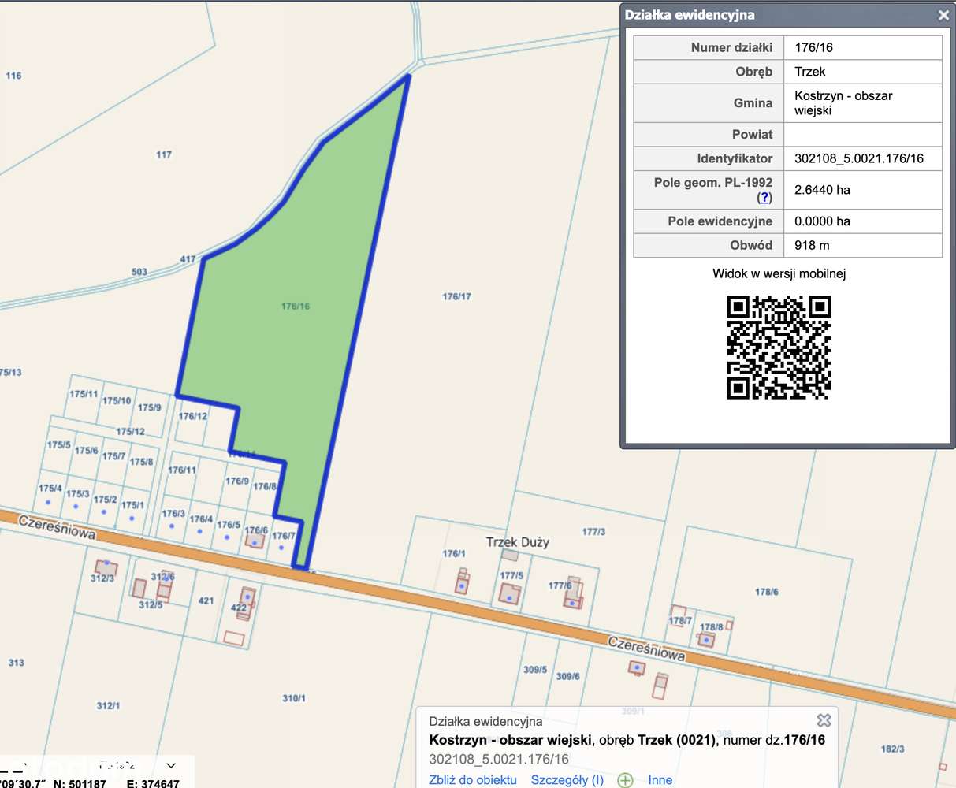Open the coordinate system dropdown chevron
956x788 pixels.
pos(172,765)
